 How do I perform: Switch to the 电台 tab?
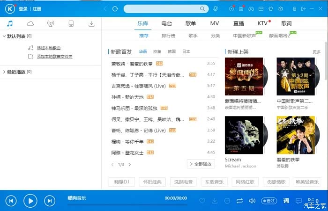(x=166, y=23)
